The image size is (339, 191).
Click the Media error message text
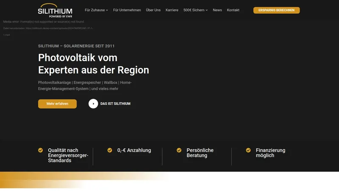tap(44, 22)
